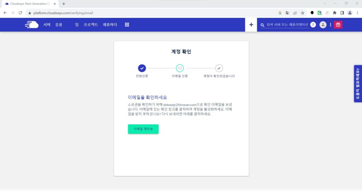
Task: Click the search magnifier icon
Action: 263,25
